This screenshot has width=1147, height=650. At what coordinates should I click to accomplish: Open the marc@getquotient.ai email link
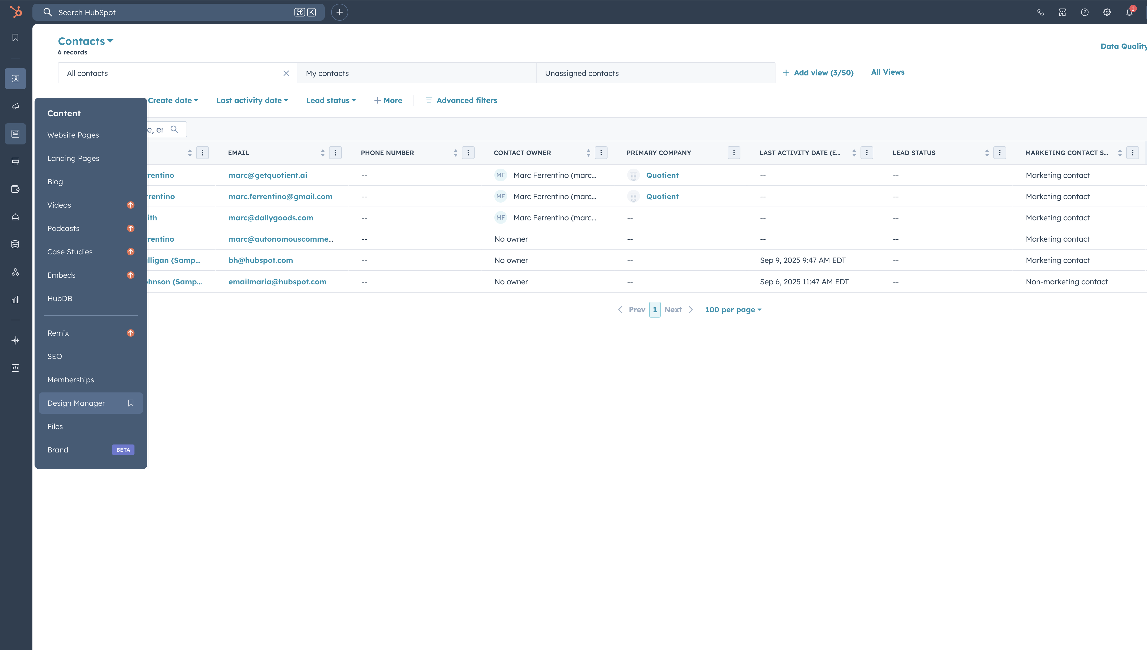tap(268, 175)
